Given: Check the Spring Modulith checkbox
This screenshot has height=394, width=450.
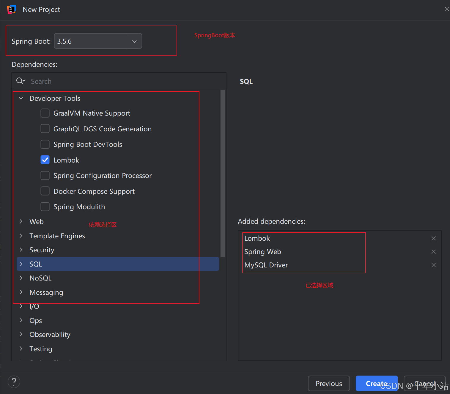Looking at the screenshot, I should 45,207.
